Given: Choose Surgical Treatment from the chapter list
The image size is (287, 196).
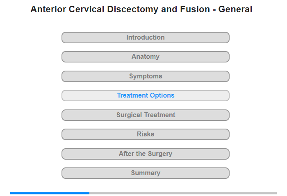Looking at the screenshot, I should (x=145, y=115).
